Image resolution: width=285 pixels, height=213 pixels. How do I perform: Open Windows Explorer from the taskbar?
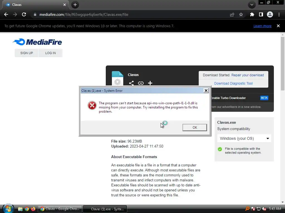pyautogui.click(x=20, y=209)
